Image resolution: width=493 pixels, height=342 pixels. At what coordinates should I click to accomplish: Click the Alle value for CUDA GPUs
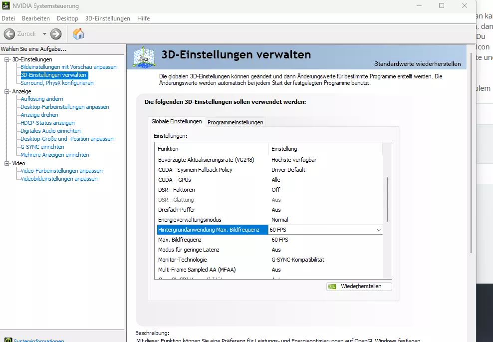[276, 180]
